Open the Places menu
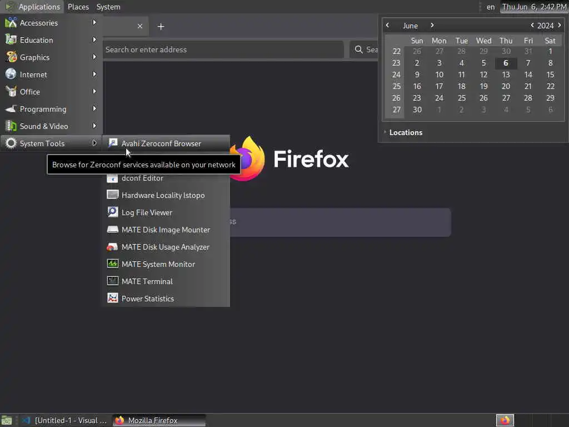 (78, 7)
